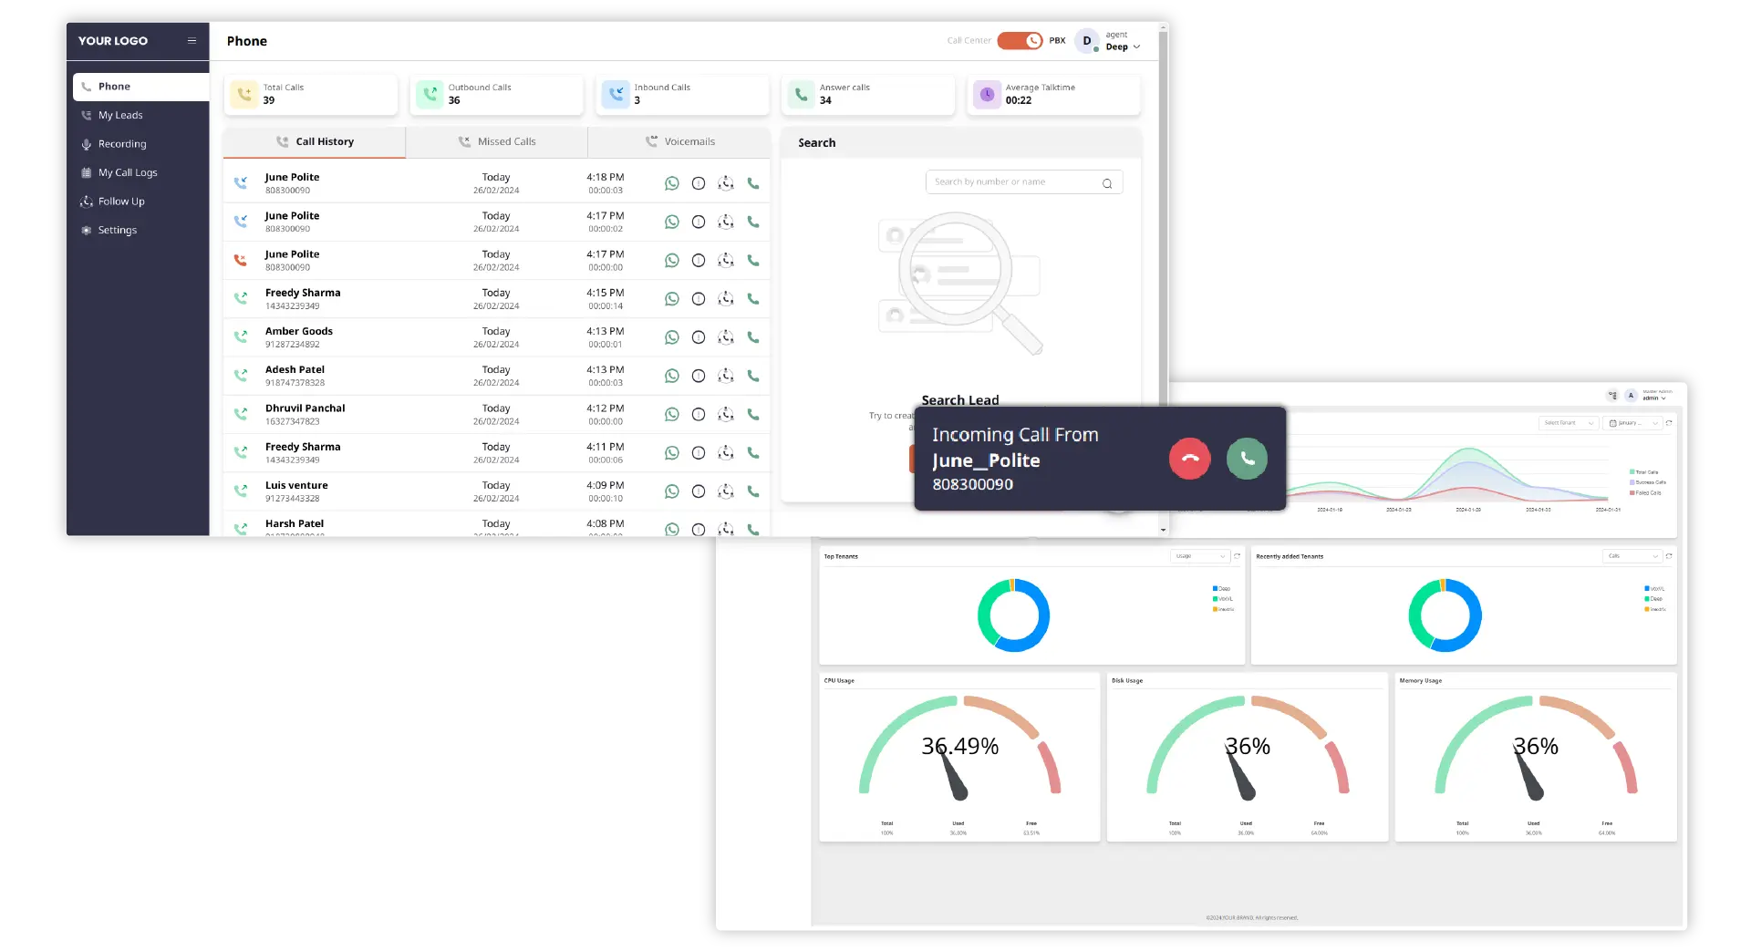The height and width of the screenshot is (951, 1751).
Task: Click the search magnifier icon in lead search
Action: (x=1107, y=183)
